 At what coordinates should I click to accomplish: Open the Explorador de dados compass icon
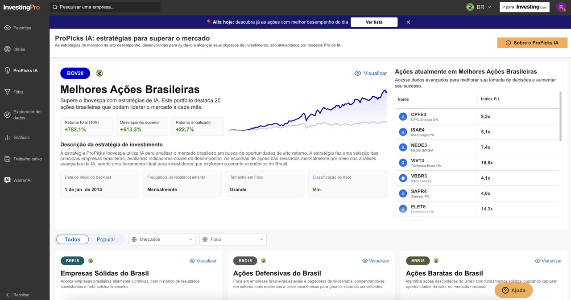click(7, 115)
